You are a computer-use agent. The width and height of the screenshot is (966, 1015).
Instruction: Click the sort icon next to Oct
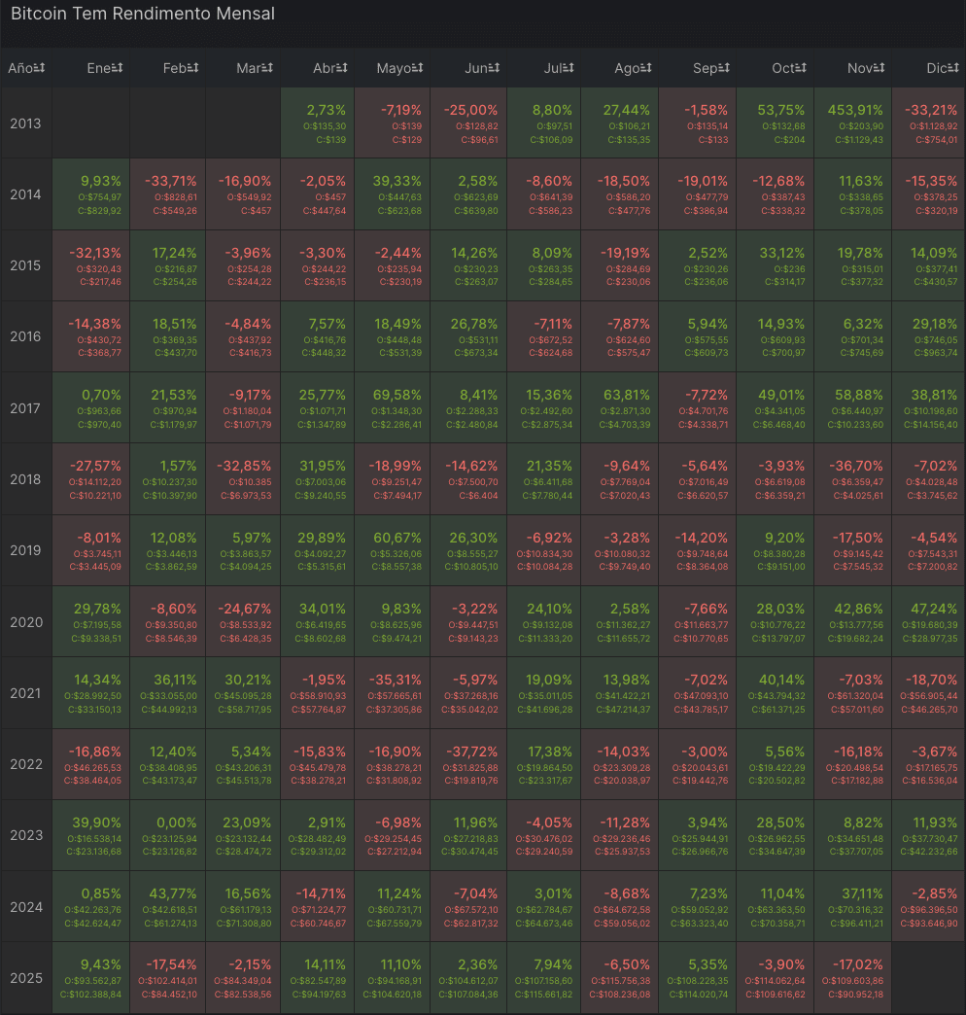801,68
